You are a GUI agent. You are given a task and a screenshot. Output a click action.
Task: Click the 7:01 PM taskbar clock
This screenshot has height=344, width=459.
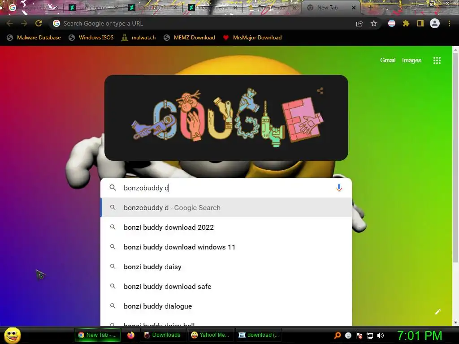pos(419,335)
